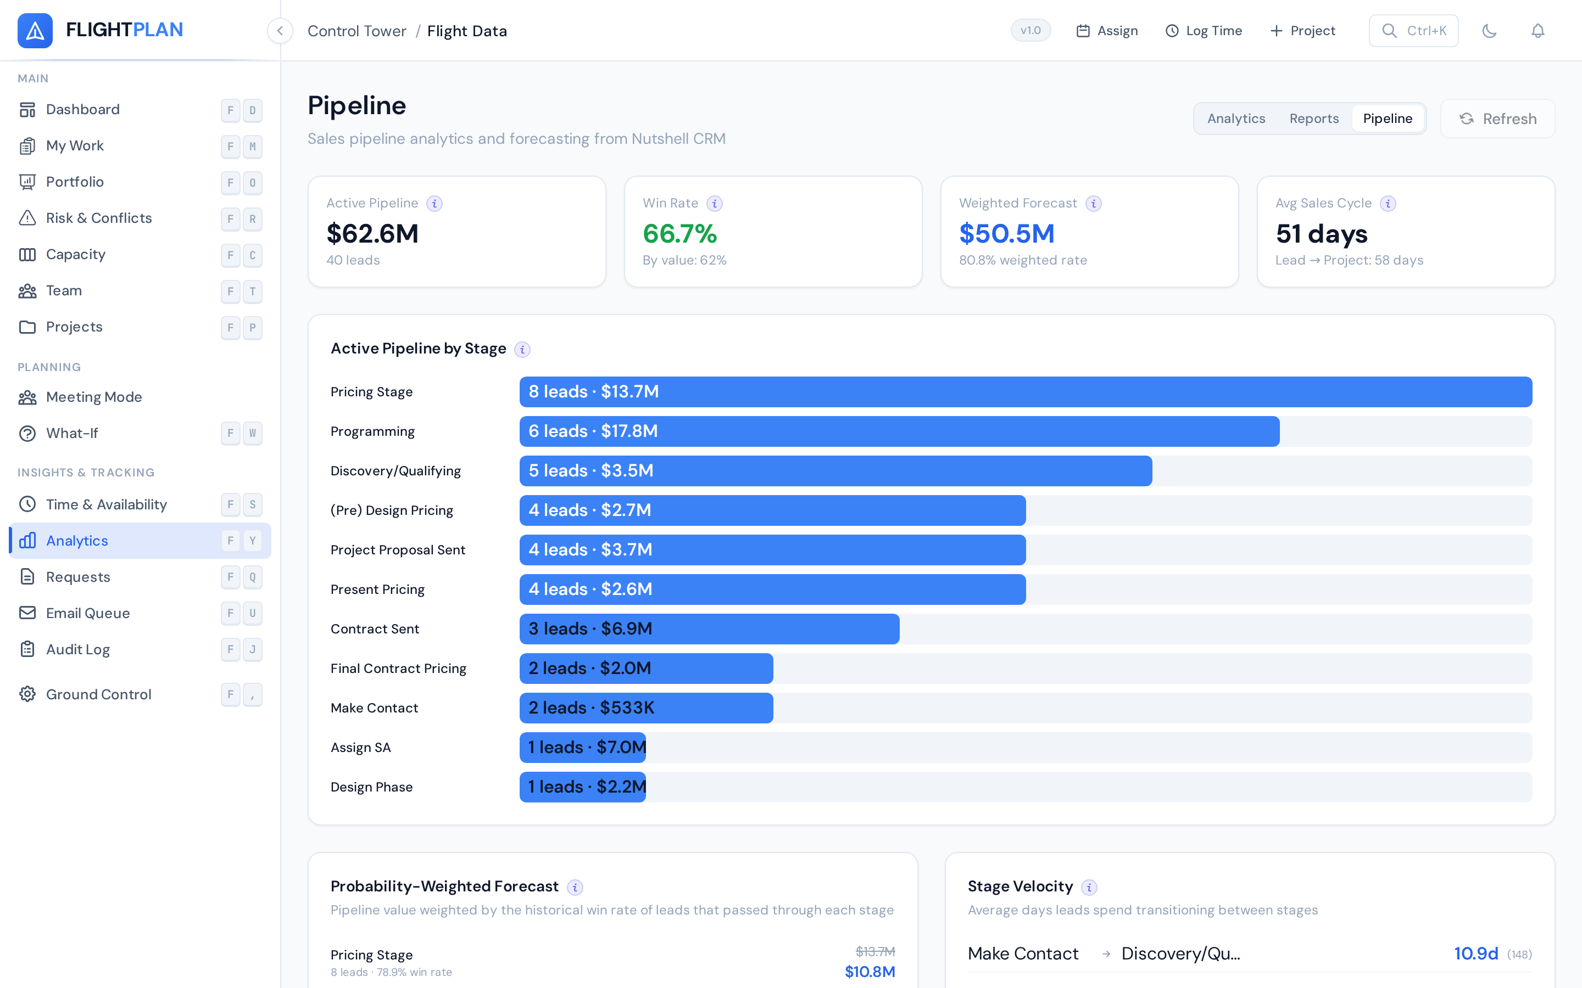Click the Email Queue envelope icon
The image size is (1582, 988).
click(x=27, y=613)
